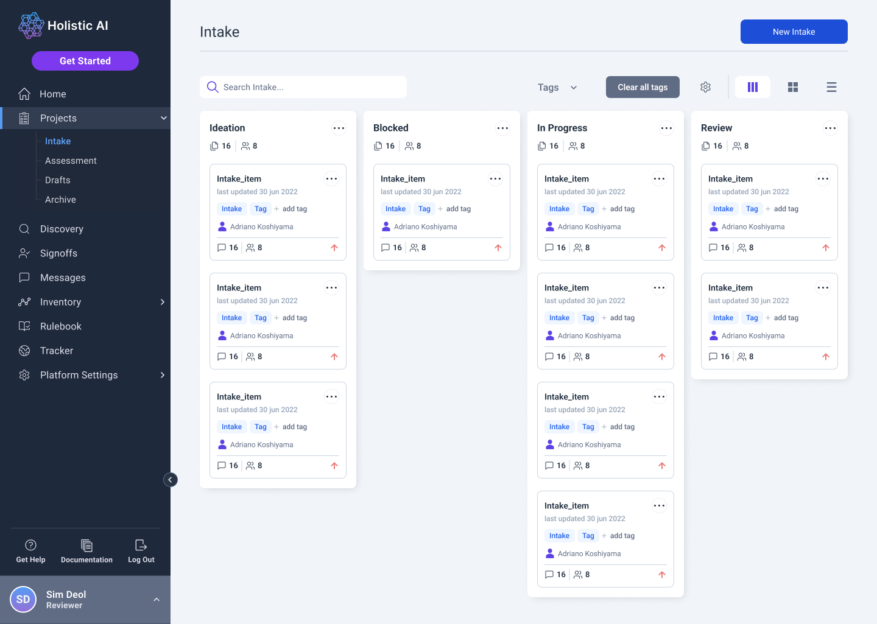Switch to kanban column view
This screenshot has height=624, width=877.
click(x=753, y=87)
